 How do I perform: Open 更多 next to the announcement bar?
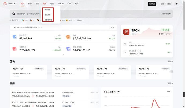(113, 27)
